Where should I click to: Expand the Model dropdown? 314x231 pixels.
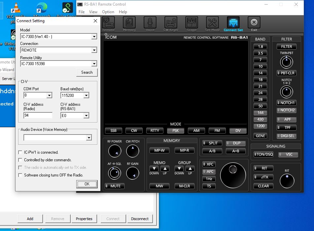(x=94, y=37)
